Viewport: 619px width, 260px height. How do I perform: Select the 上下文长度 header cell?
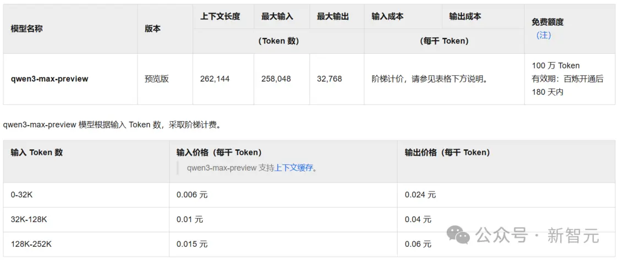220,16
